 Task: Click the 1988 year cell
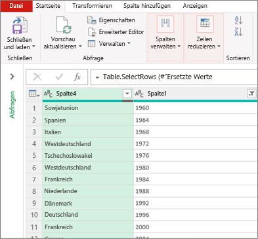pos(196,191)
